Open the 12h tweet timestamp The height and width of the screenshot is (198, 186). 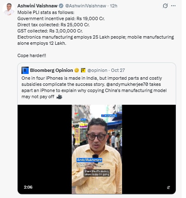click(x=113, y=6)
